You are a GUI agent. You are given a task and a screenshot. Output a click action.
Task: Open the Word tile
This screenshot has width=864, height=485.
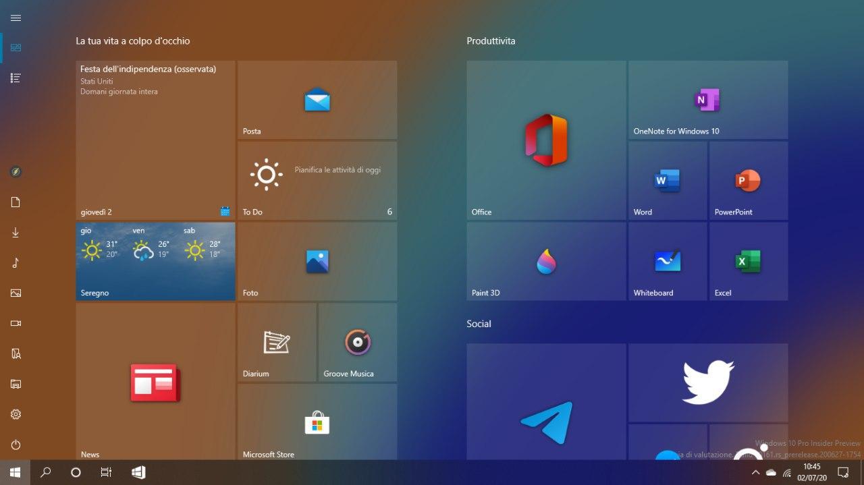(668, 181)
